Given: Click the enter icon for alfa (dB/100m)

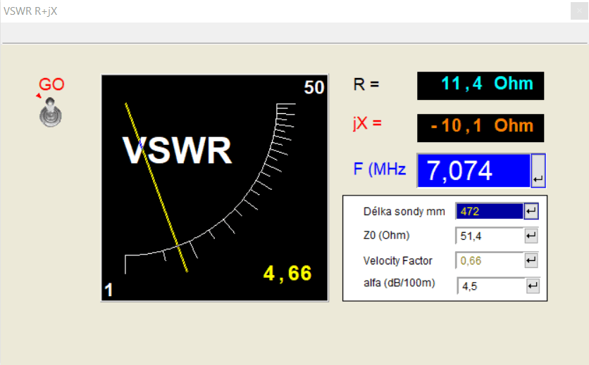Looking at the screenshot, I should coord(533,286).
